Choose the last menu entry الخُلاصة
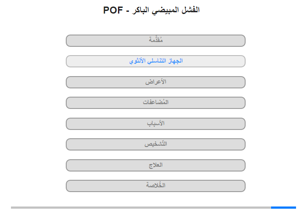 click(x=155, y=186)
